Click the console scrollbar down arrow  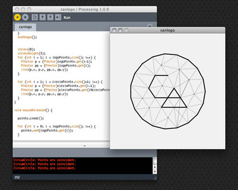155,171
